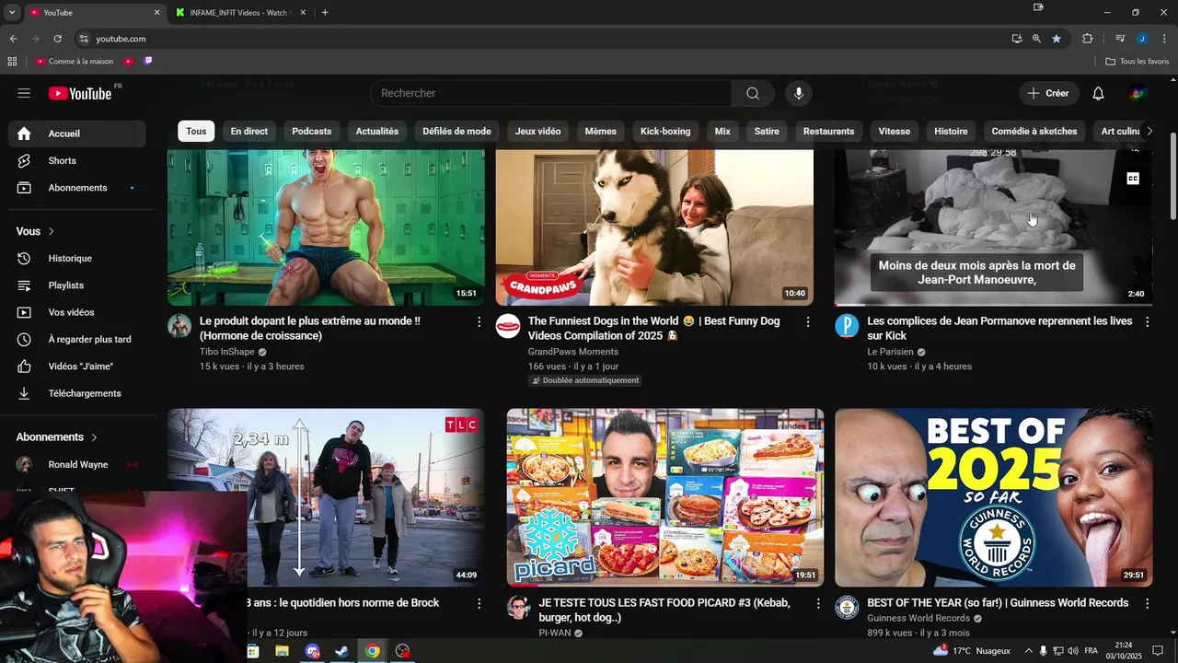Play the BEST OF 2025 thumbnail
This screenshot has height=663, width=1178.
click(x=993, y=497)
